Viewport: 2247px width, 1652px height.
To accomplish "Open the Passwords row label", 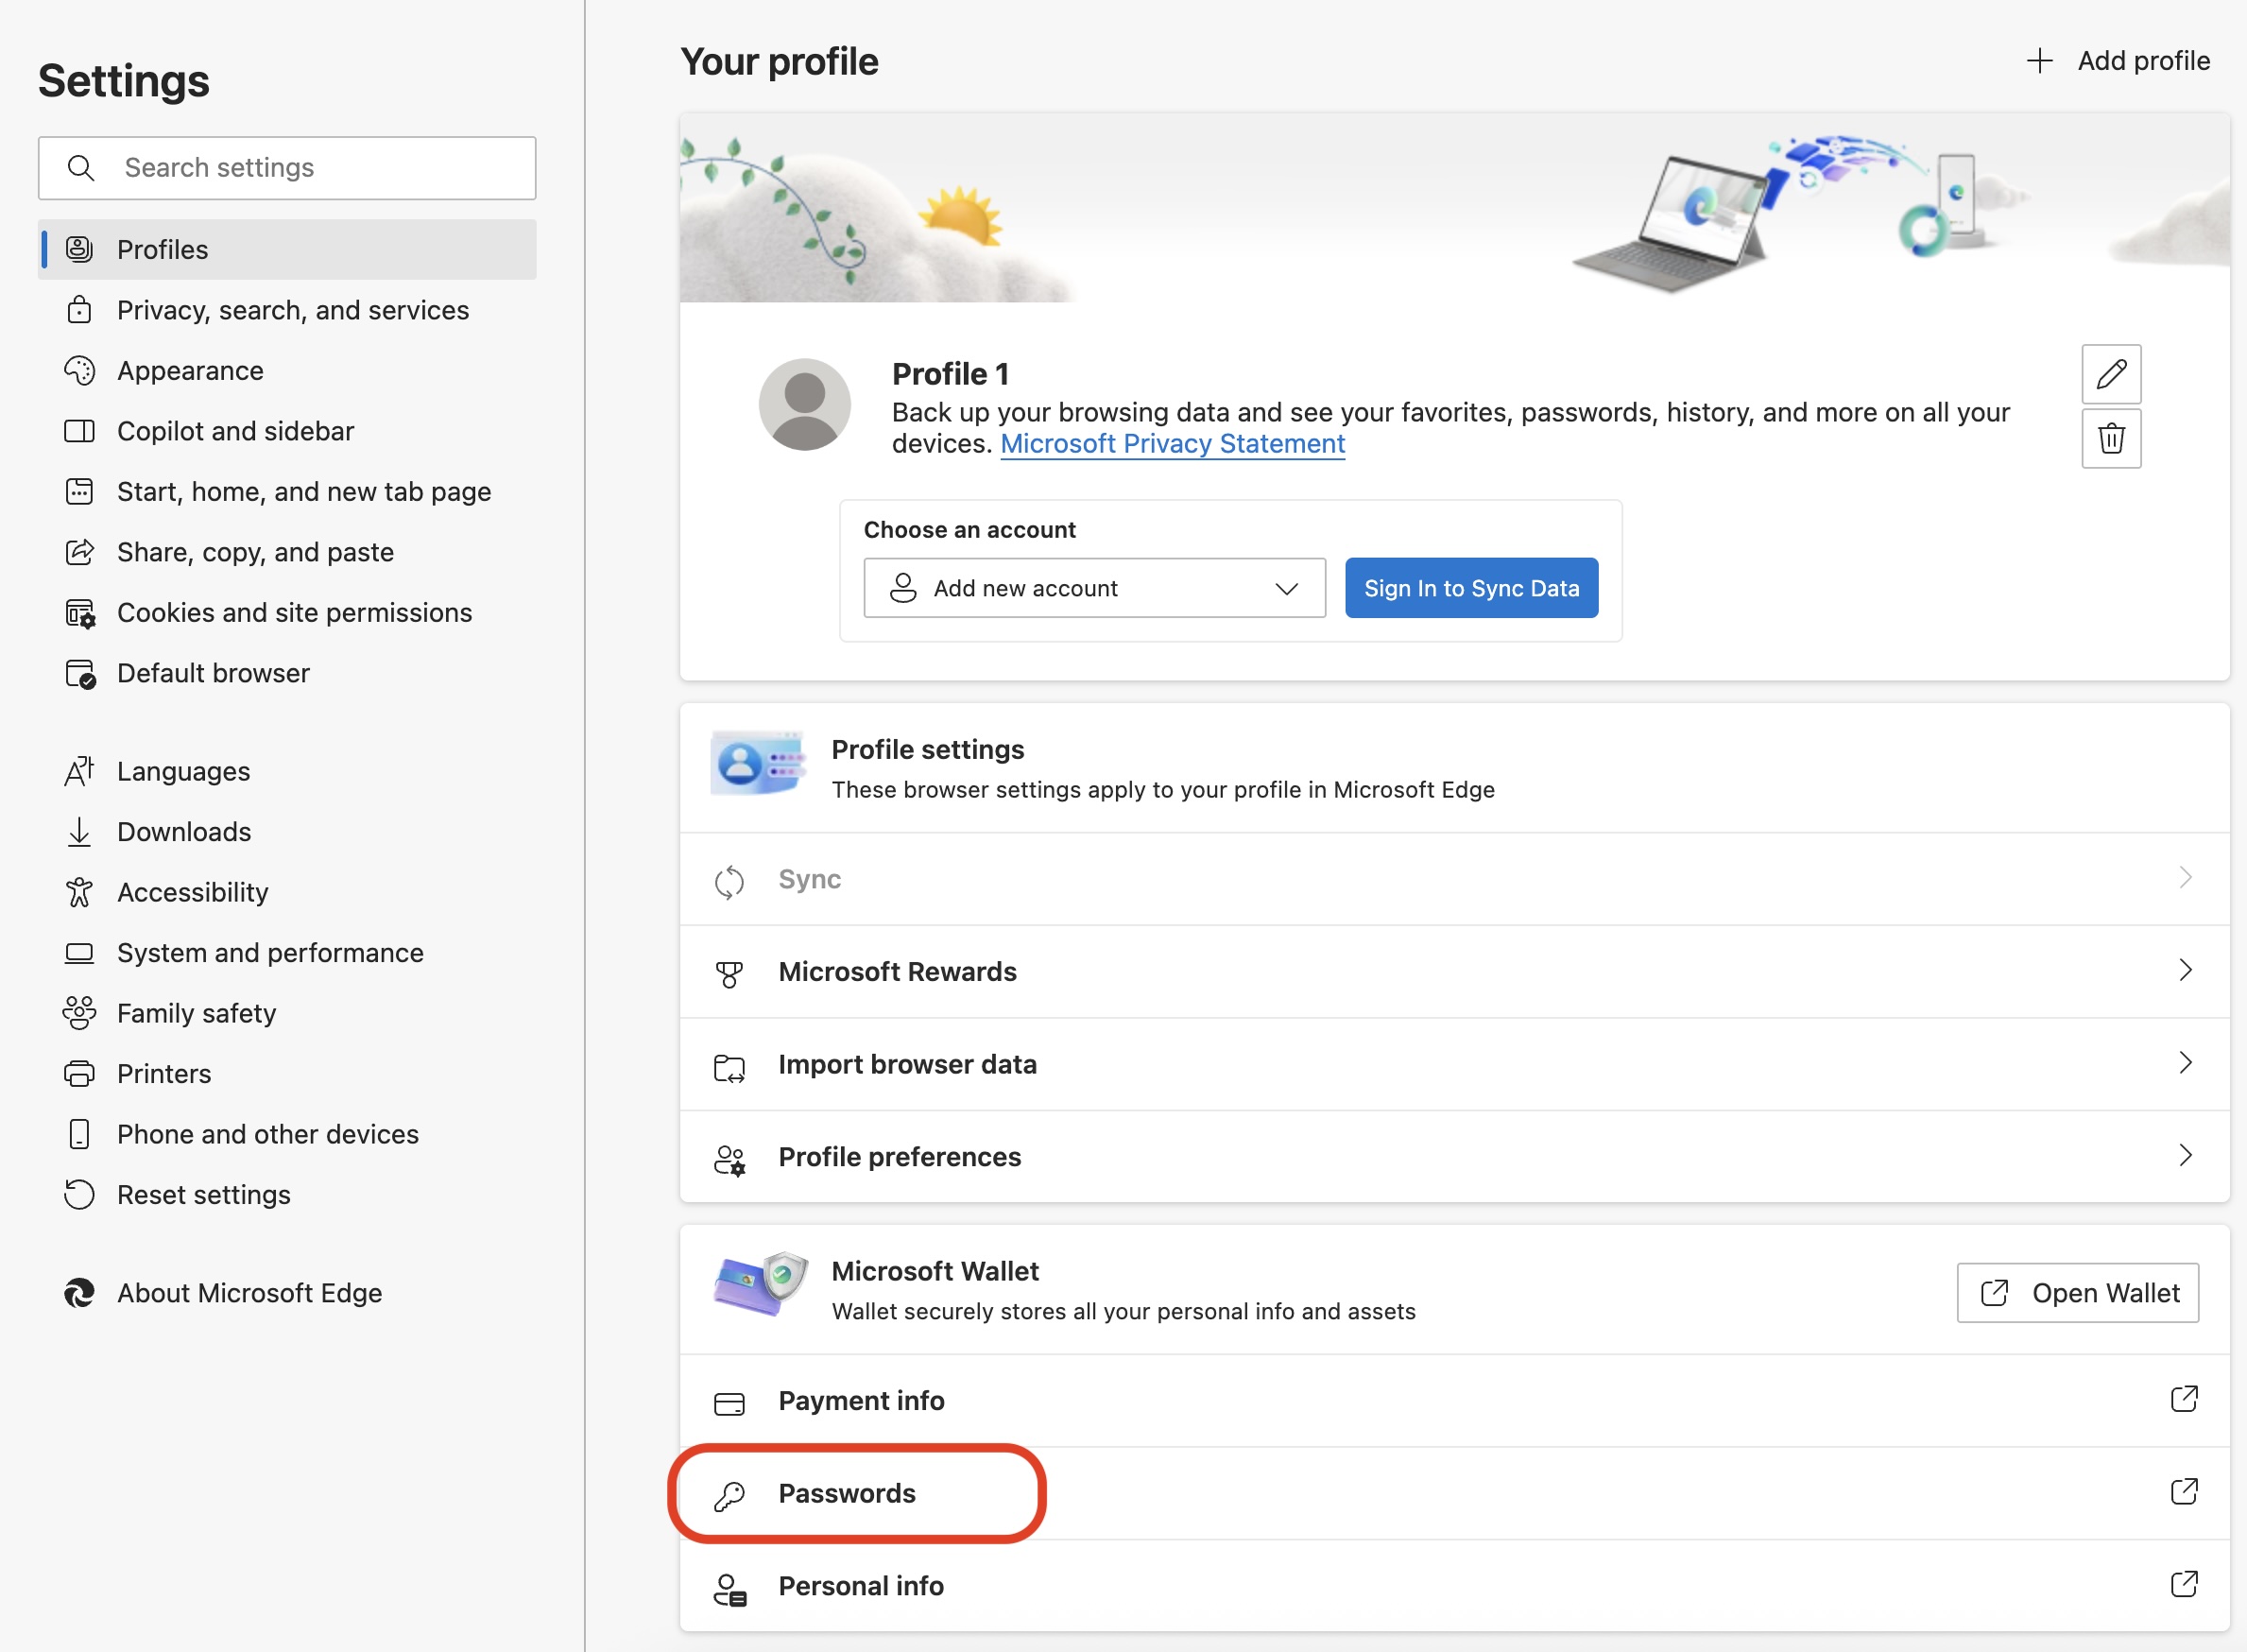I will point(847,1493).
